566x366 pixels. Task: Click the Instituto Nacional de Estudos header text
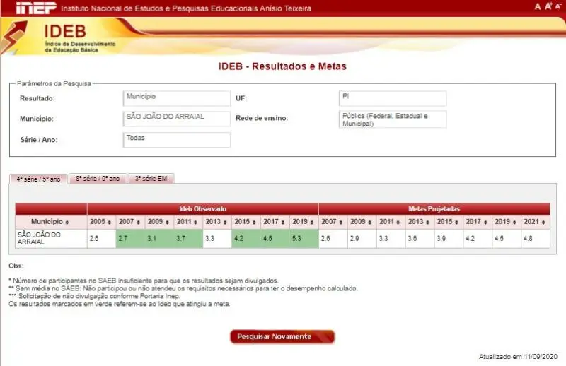tap(185, 8)
